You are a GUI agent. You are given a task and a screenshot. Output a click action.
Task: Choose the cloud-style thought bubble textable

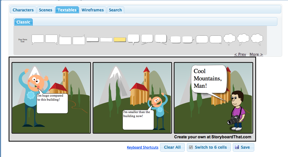(229, 38)
